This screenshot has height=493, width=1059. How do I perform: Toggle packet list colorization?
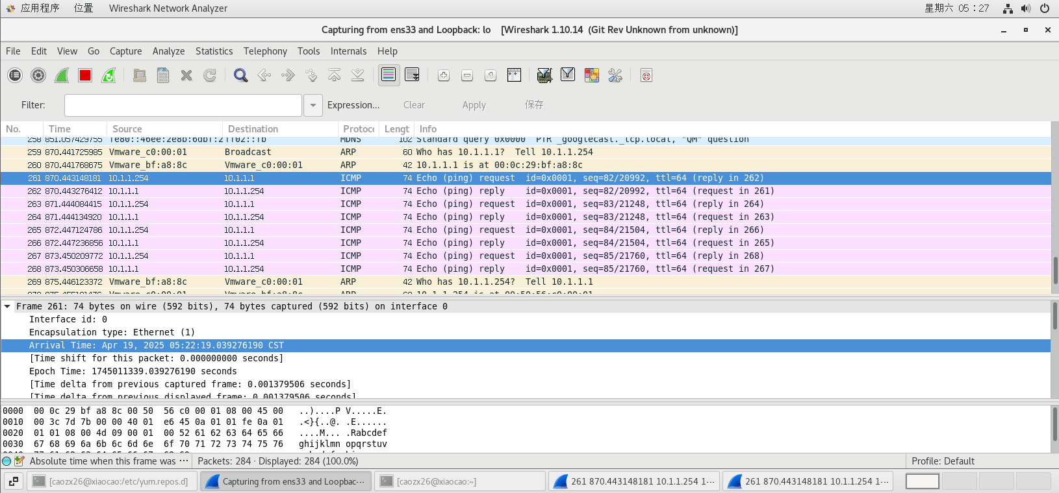click(389, 75)
